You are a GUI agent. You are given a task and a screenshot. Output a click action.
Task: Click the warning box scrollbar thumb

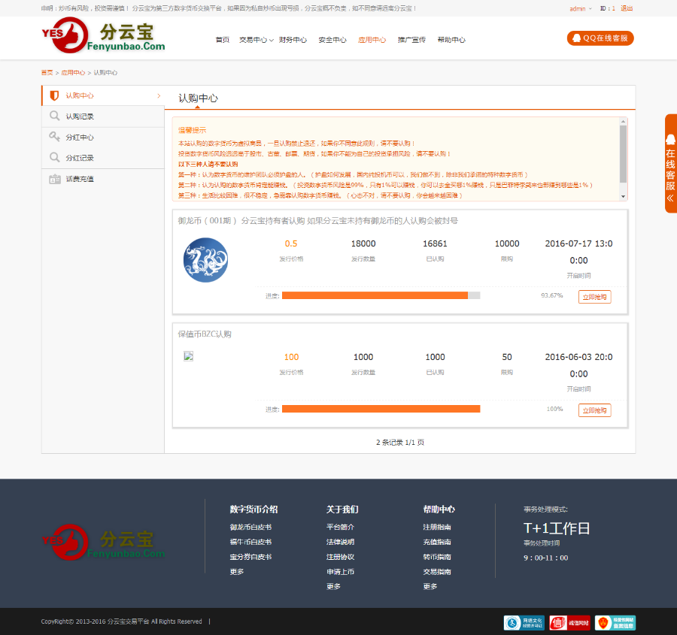tap(623, 153)
